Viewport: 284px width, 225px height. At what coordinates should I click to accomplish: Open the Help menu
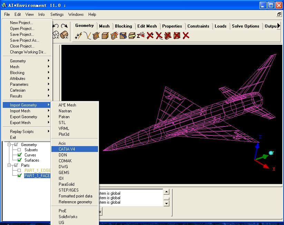pyautogui.click(x=92, y=14)
